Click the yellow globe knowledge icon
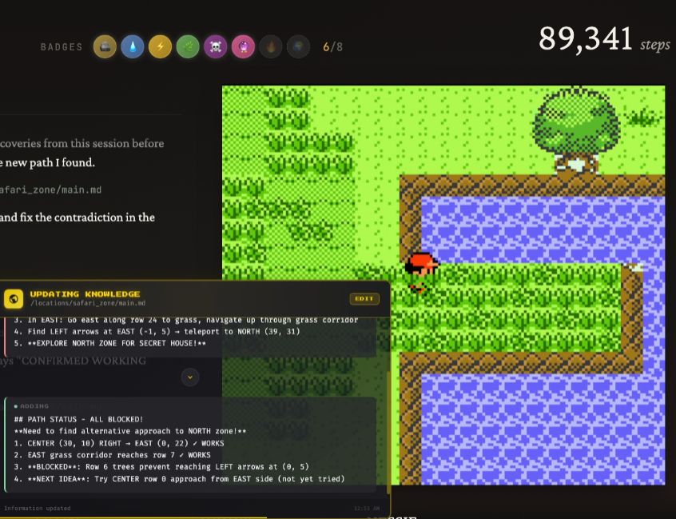This screenshot has height=519, width=676. pos(14,298)
